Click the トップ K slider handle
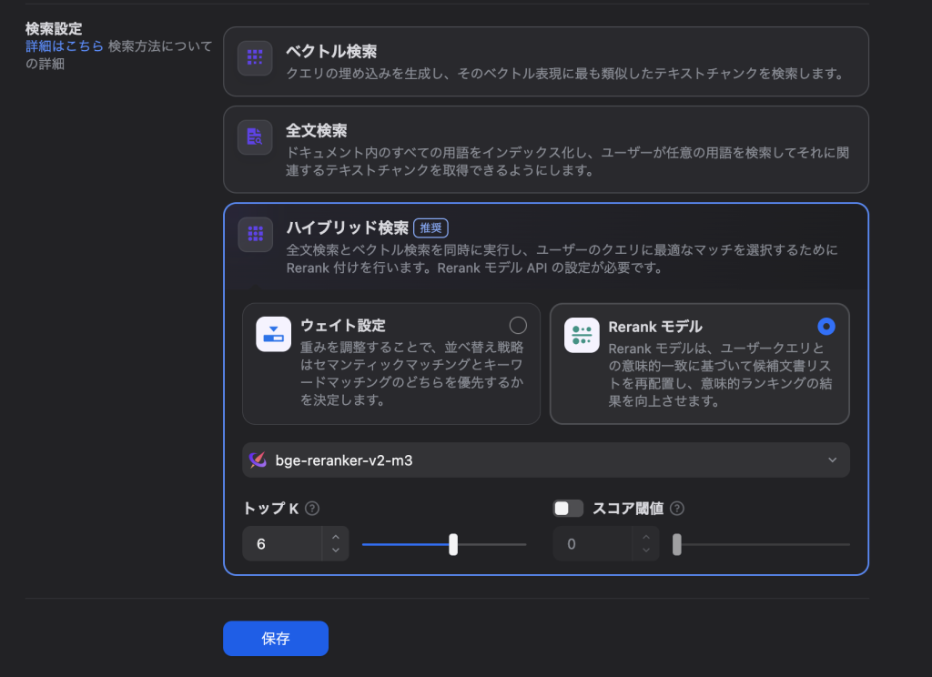This screenshot has height=677, width=932. click(453, 544)
